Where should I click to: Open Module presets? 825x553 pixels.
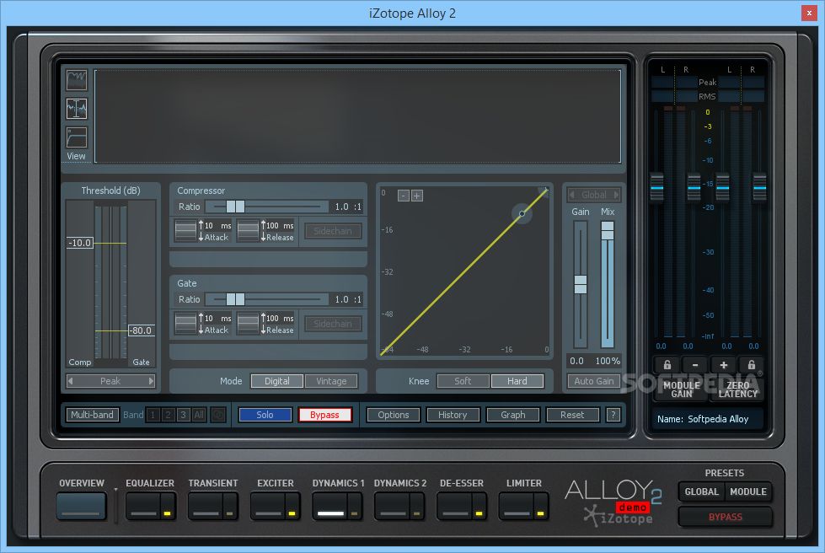(748, 491)
